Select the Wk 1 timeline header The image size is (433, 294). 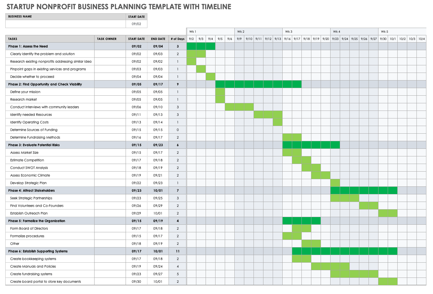click(x=211, y=32)
